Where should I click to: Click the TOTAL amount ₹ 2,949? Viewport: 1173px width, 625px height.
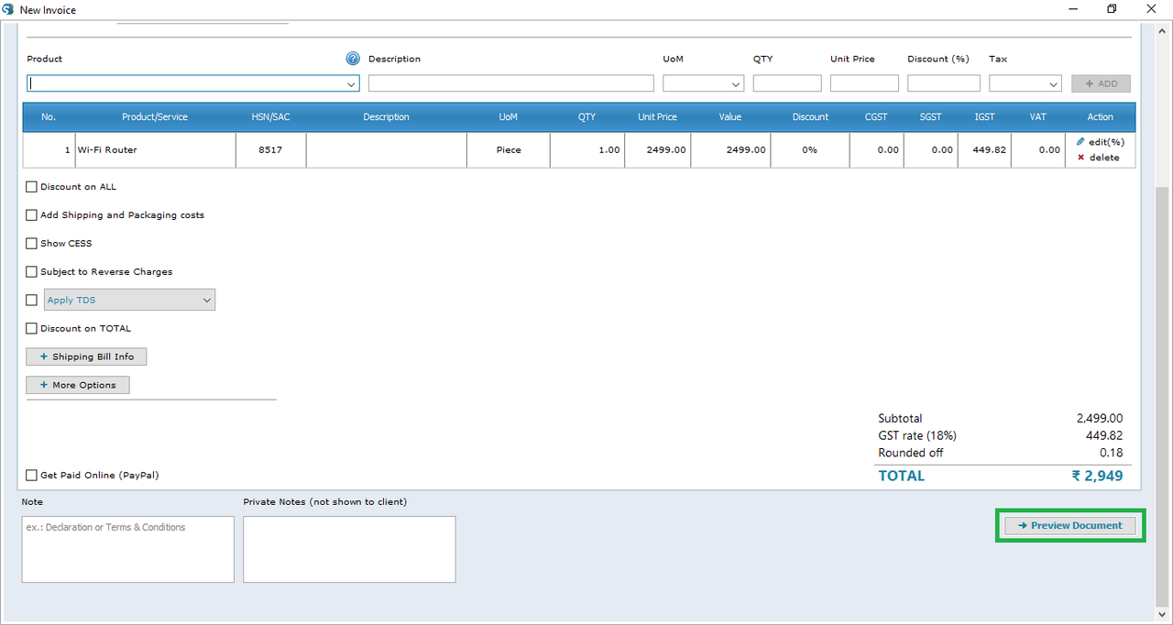[1097, 476]
